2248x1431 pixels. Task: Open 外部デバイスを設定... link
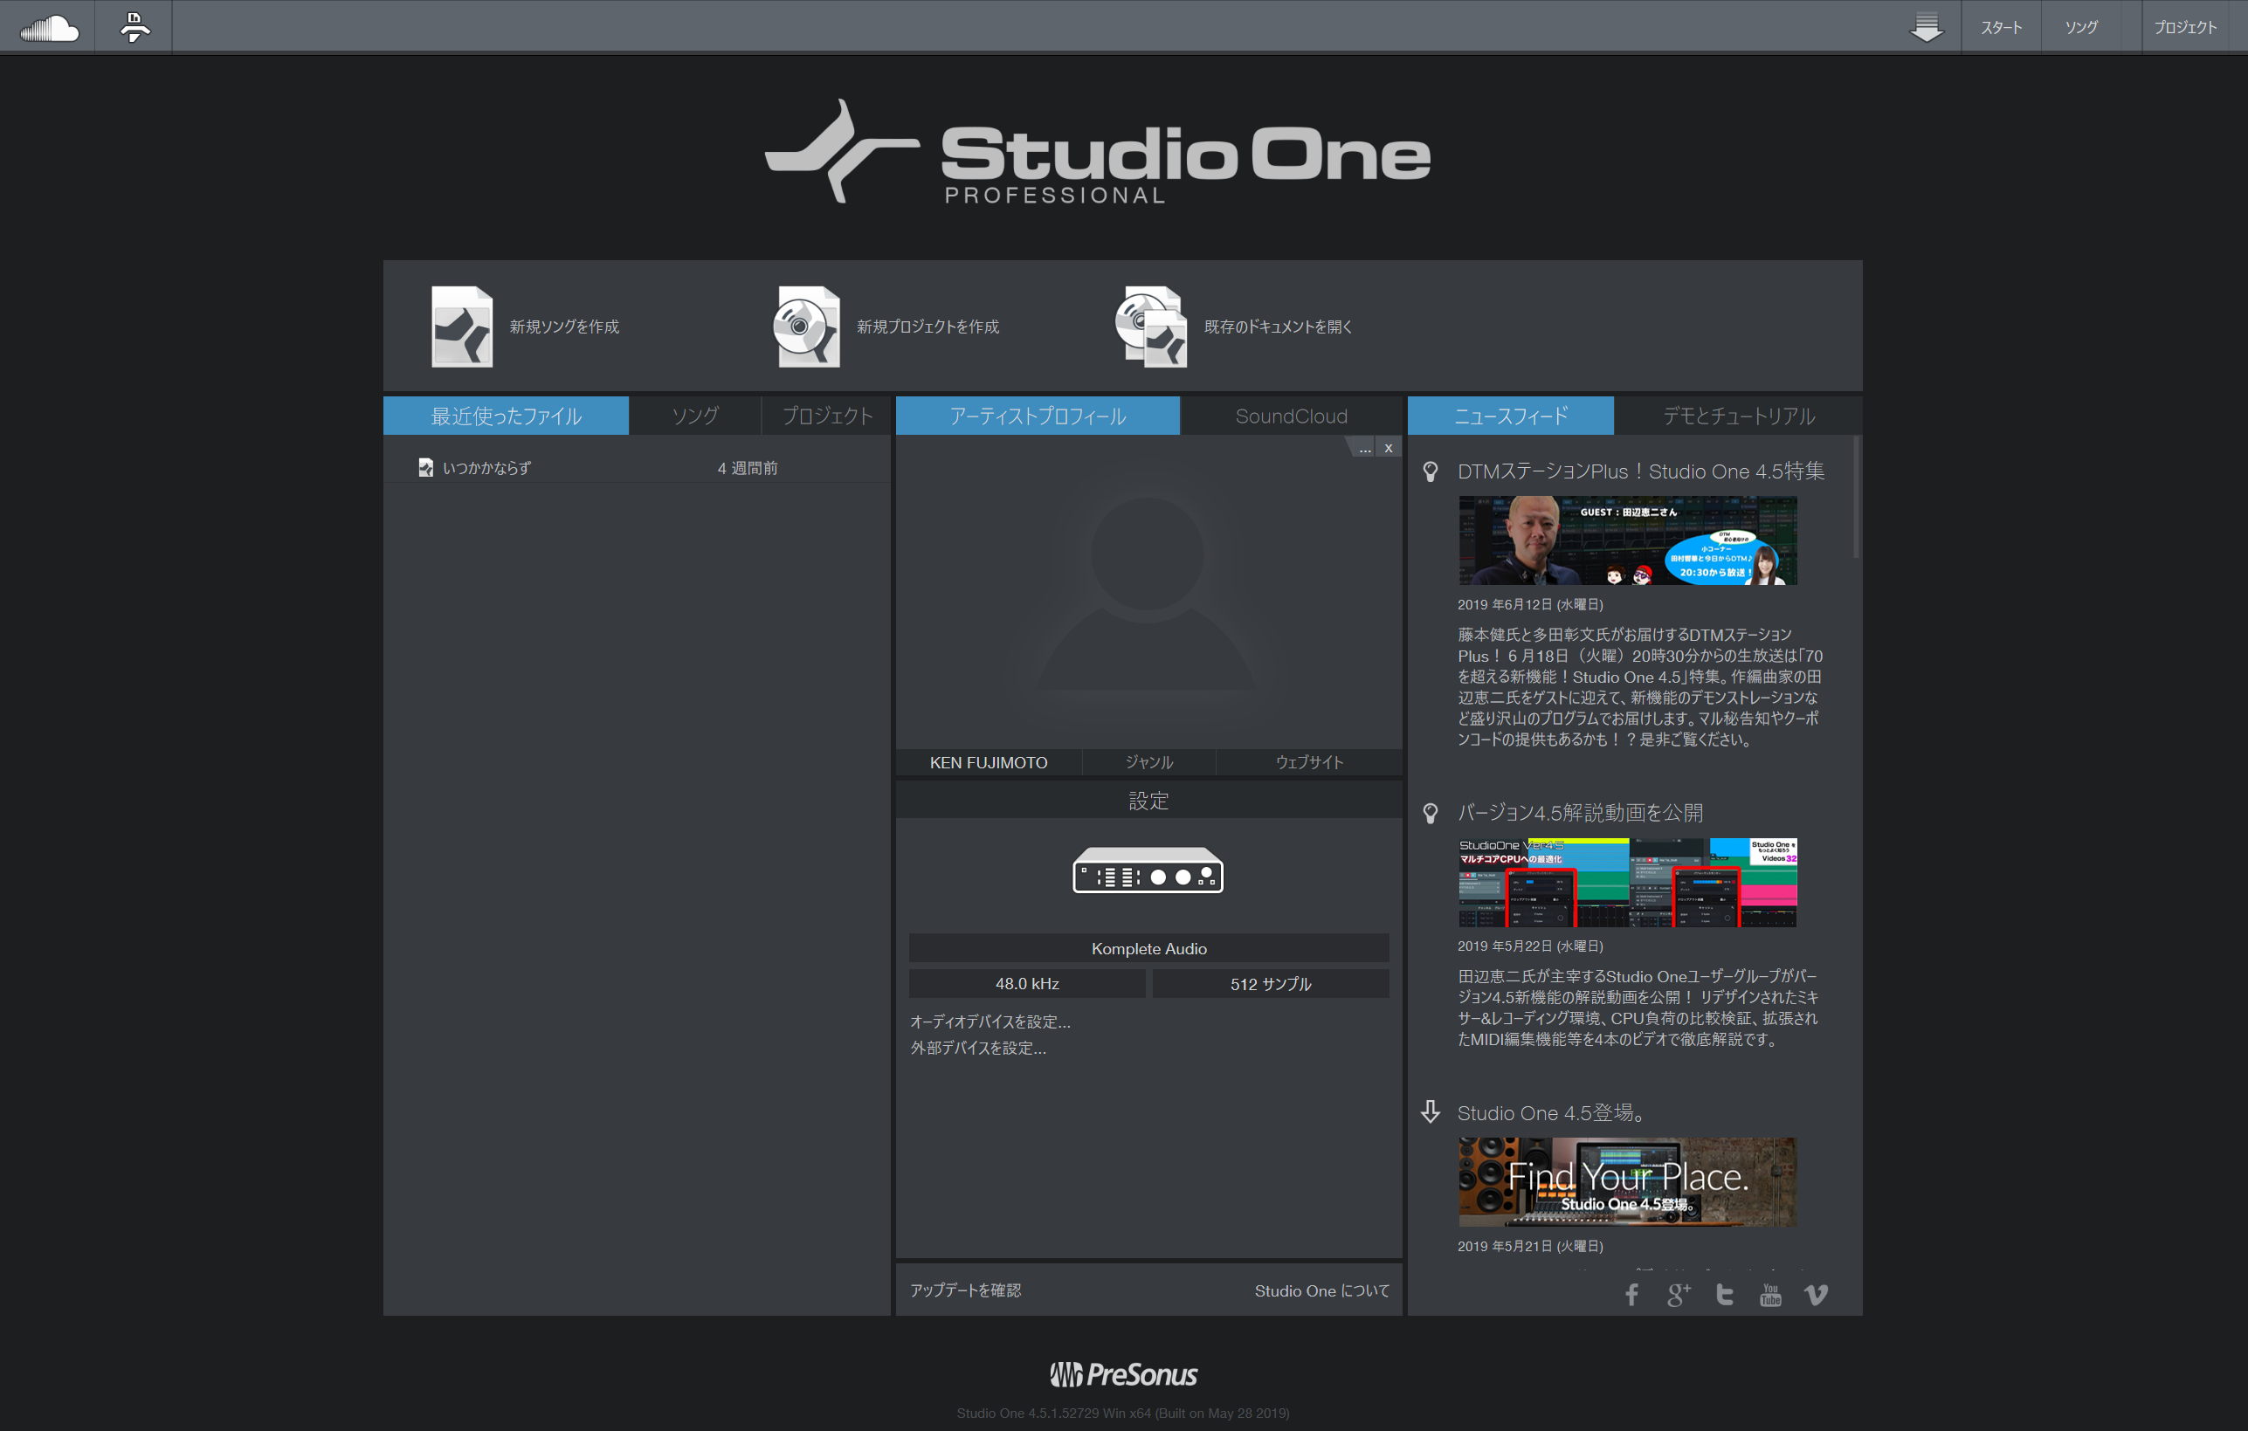(x=978, y=1049)
